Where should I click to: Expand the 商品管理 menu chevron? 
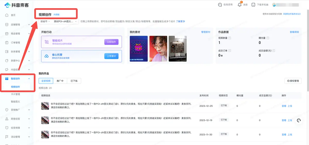(x=29, y=34)
